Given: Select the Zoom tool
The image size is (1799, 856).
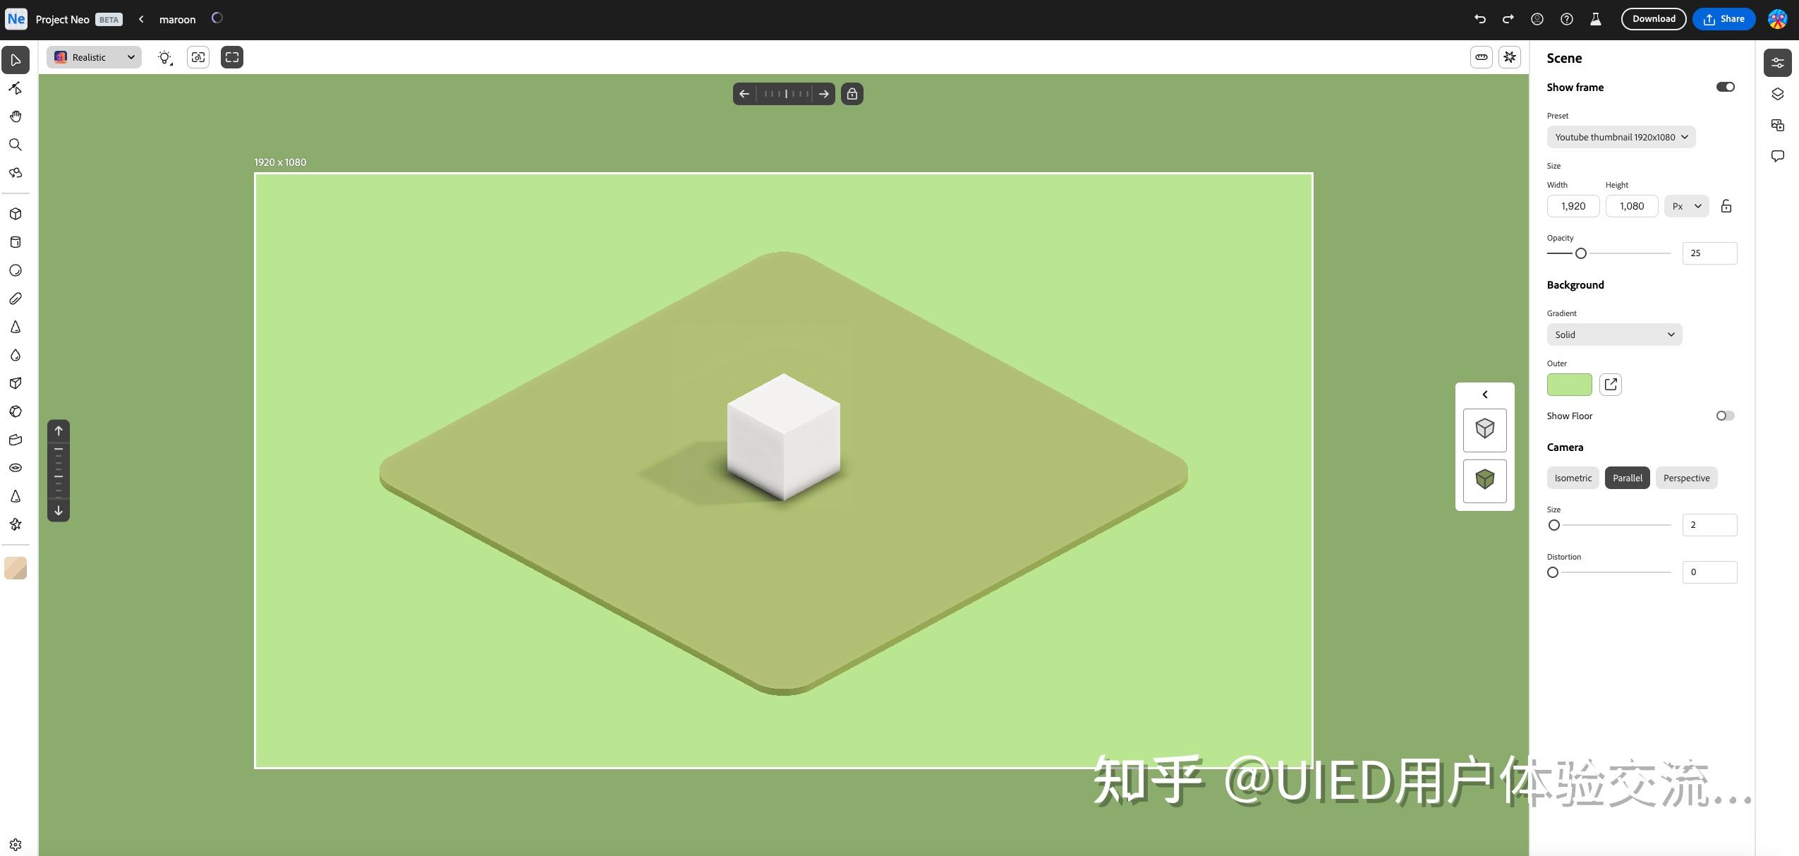Looking at the screenshot, I should click(15, 145).
